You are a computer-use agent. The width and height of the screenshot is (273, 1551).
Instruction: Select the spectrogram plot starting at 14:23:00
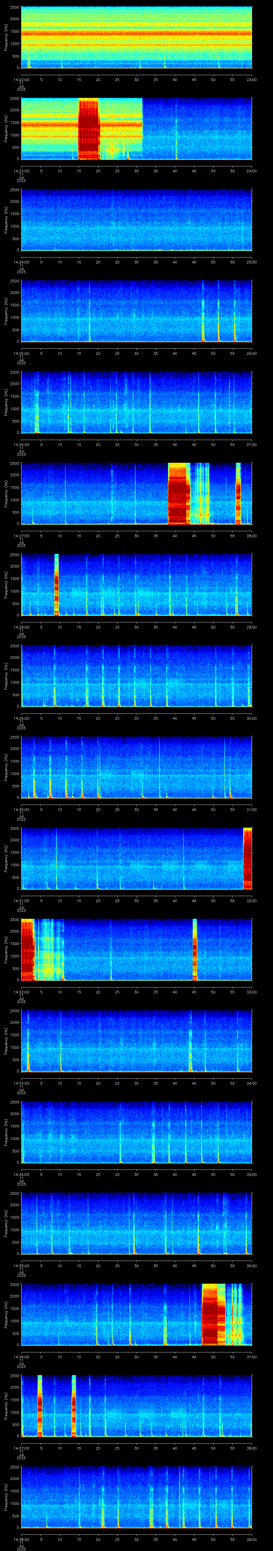coord(136,128)
